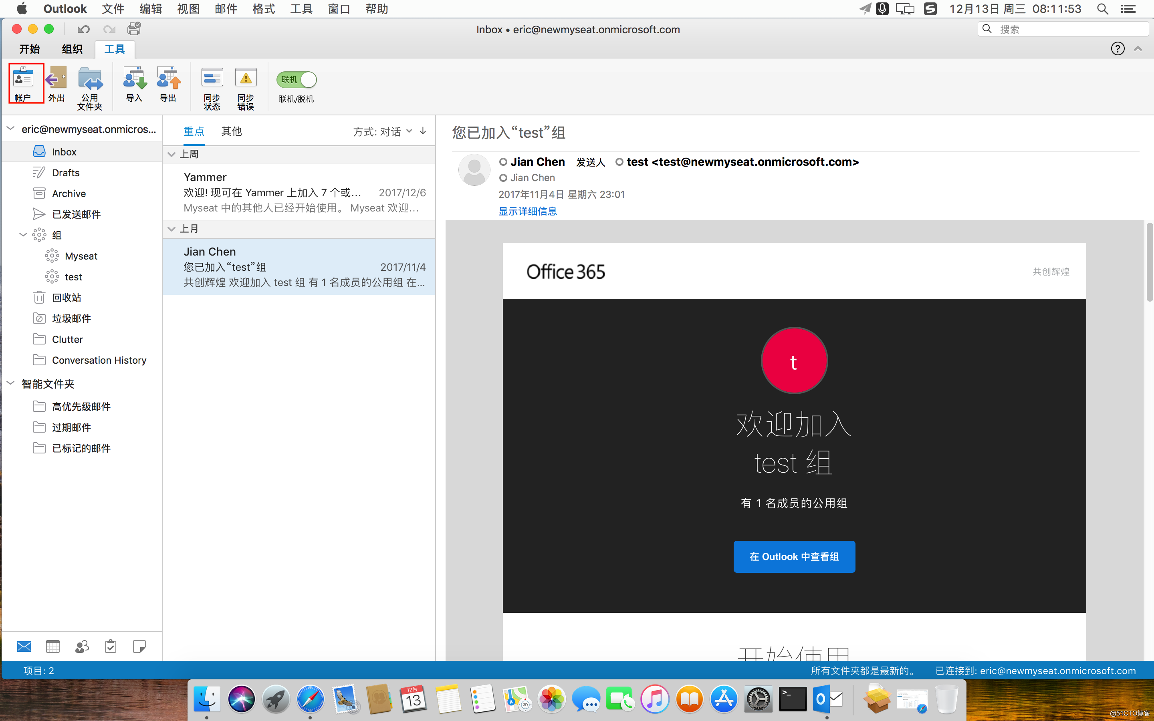The width and height of the screenshot is (1154, 721).
Task: Open the Edit (编辑) menu
Action: (x=151, y=8)
